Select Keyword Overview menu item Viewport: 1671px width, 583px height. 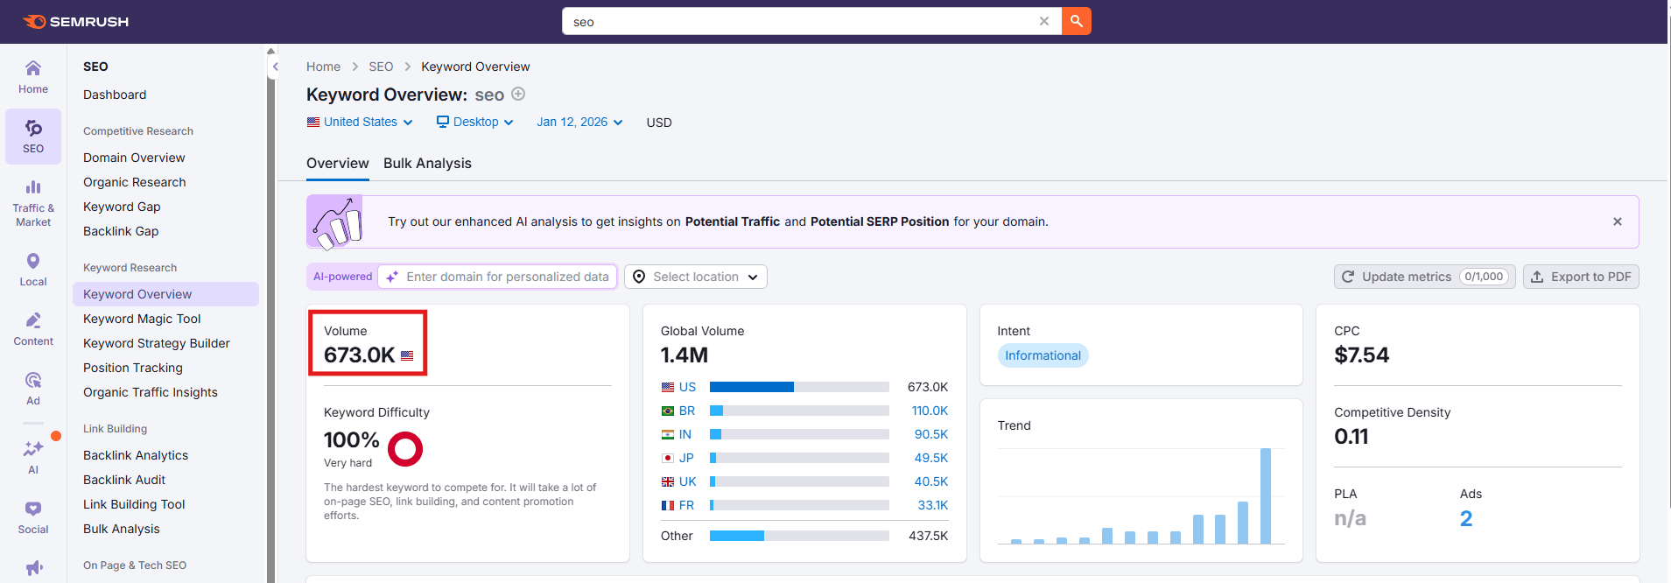(x=165, y=294)
